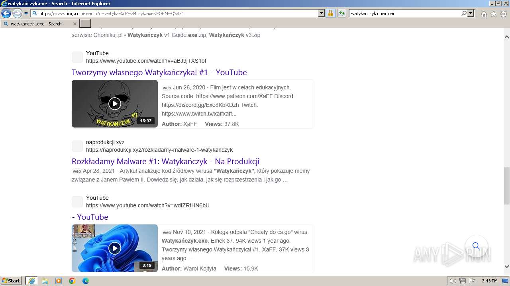Open File Explorer folder icon in taskbar
This screenshot has width=510, height=286.
(45, 281)
